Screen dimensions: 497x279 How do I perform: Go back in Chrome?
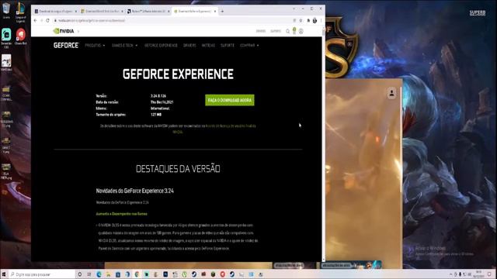[x=35, y=20]
